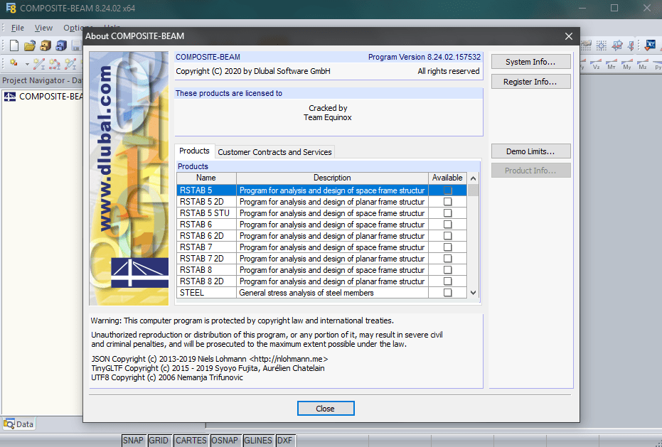Open the brown Project Manager cabinet icon
Screen dimensions: 662x447
click(x=46, y=45)
